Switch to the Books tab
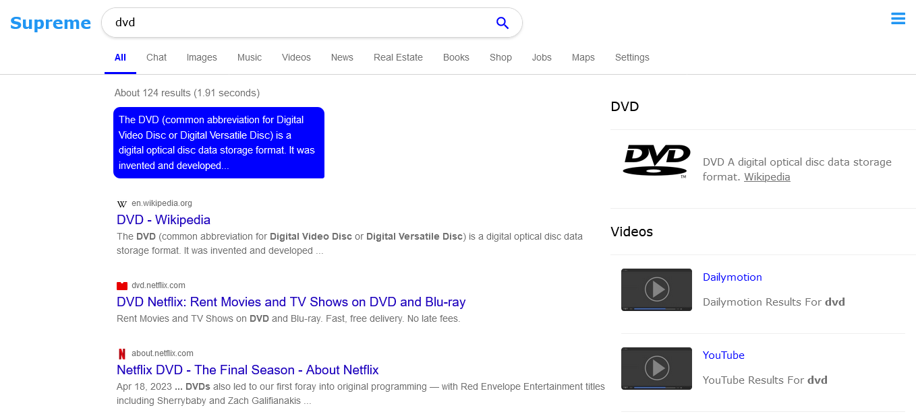The image size is (916, 414). pos(456,57)
